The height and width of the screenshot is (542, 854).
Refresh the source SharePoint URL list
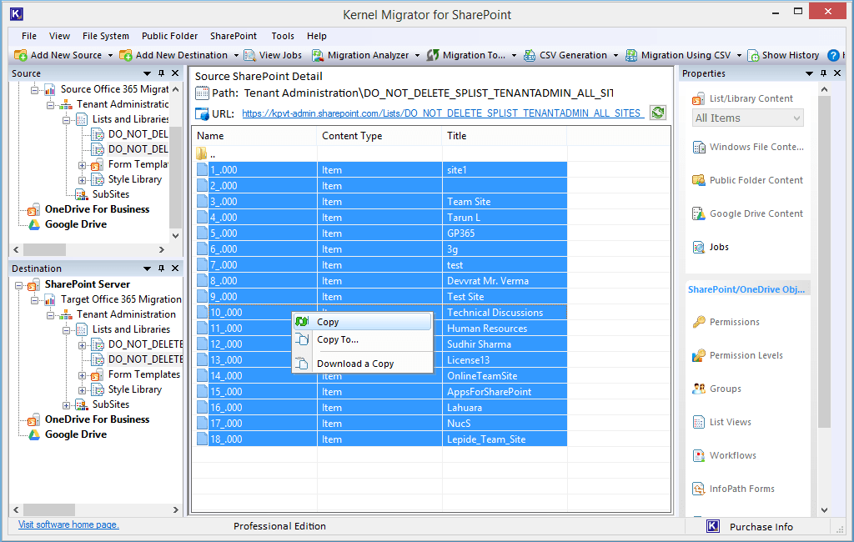pyautogui.click(x=658, y=113)
